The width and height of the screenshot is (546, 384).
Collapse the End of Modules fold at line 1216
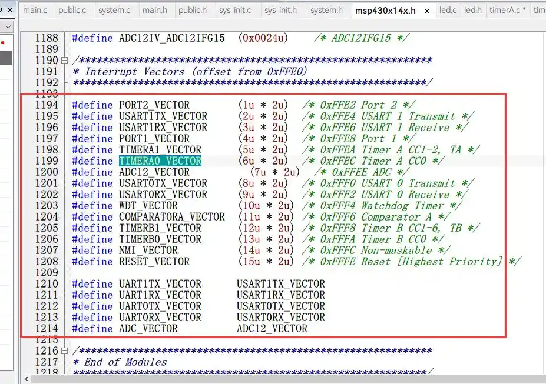pos(64,351)
